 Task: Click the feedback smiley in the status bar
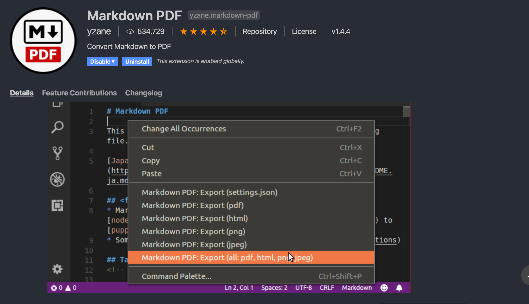coord(384,288)
